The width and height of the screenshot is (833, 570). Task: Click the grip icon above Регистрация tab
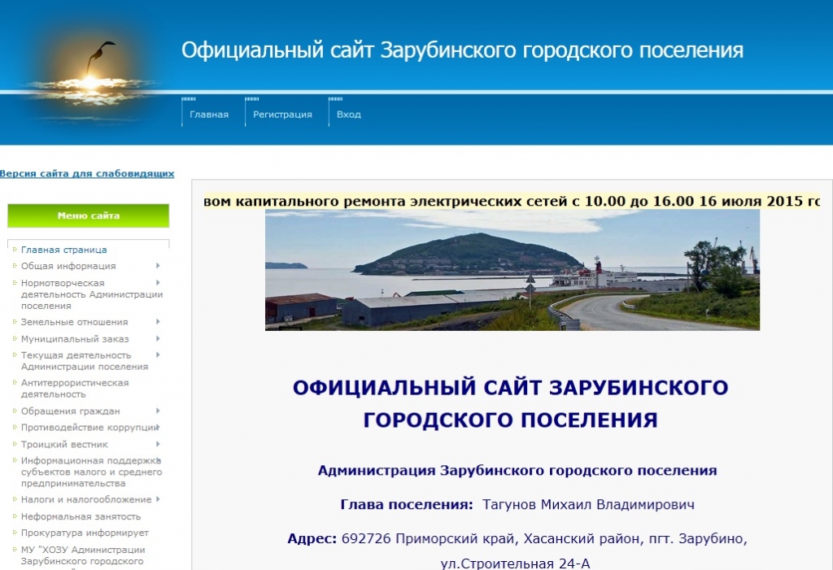[x=251, y=99]
